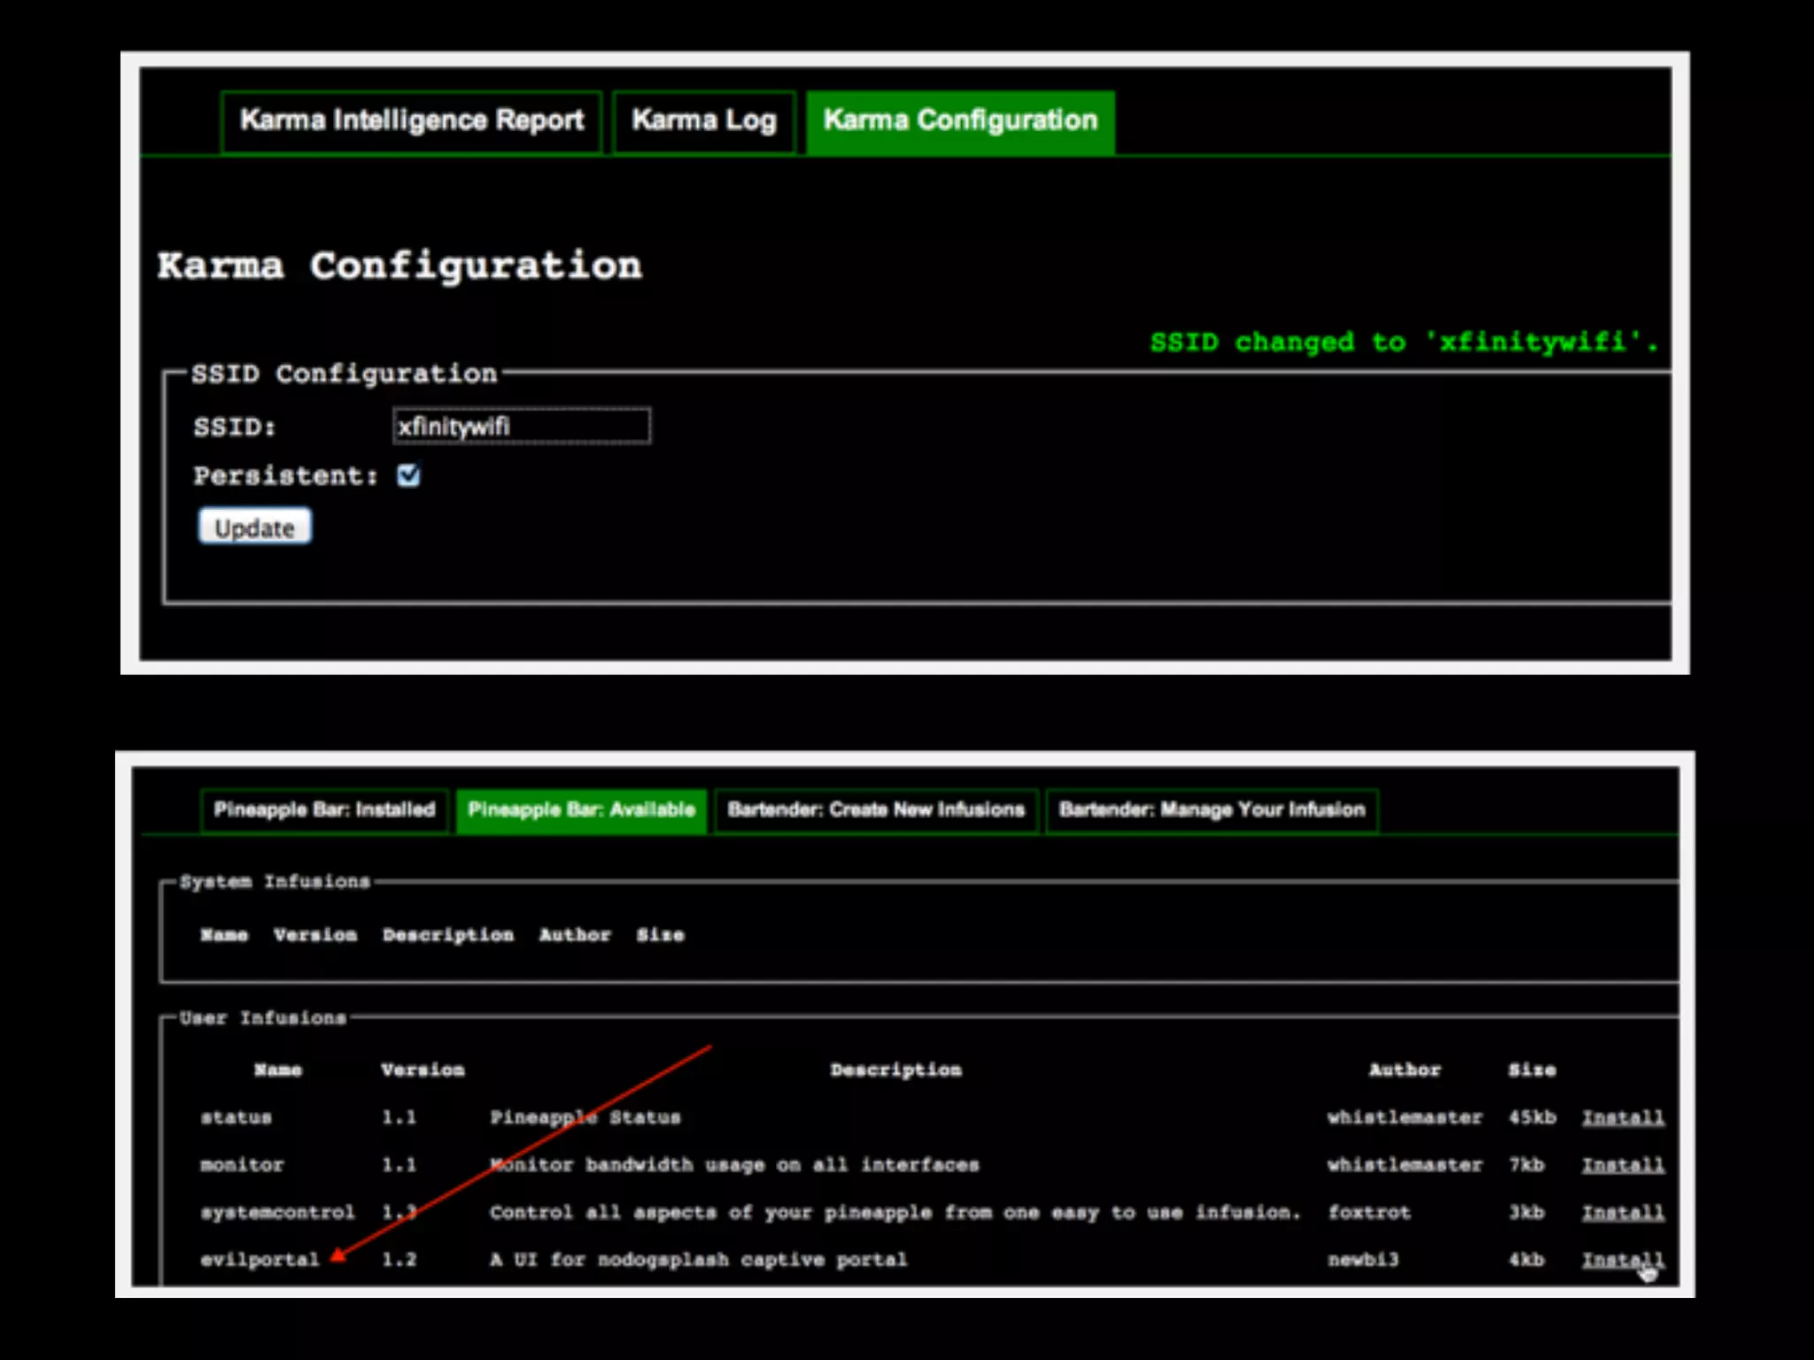Install the status infusion
The width and height of the screenshot is (1814, 1360).
tap(1623, 1117)
